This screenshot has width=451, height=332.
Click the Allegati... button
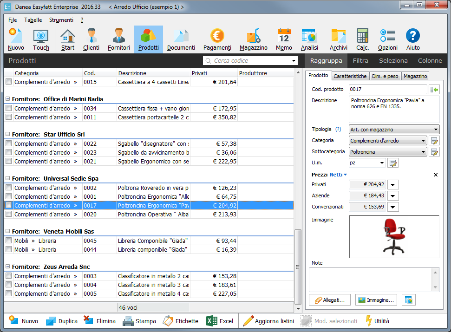click(x=329, y=300)
